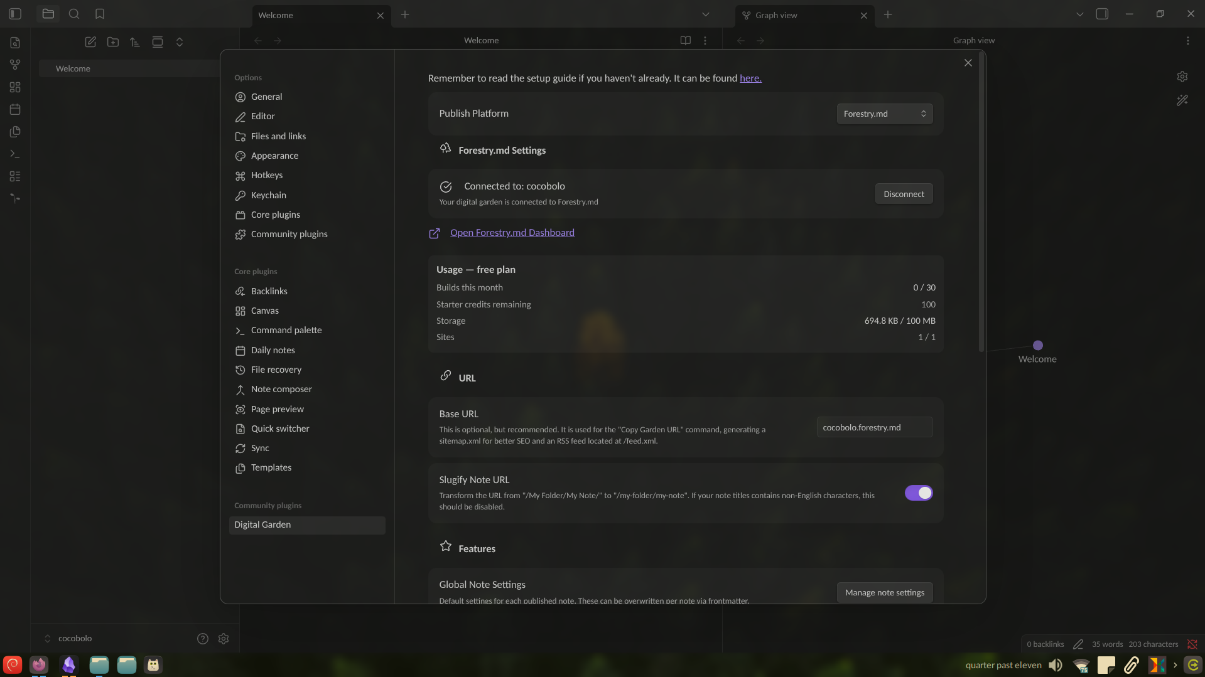This screenshot has width=1205, height=677.
Task: Open General settings
Action: click(x=307, y=97)
